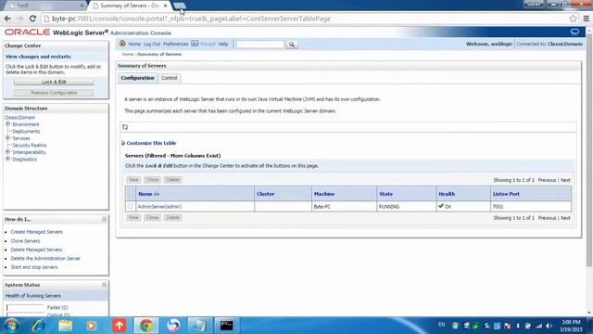Launch Internet Explorer from taskbar
Image resolution: width=593 pixels, height=334 pixels.
pyautogui.click(x=38, y=326)
